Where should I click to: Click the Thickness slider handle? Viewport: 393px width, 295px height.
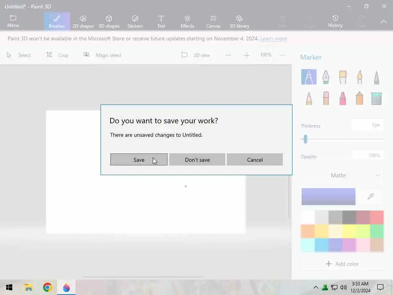coord(305,139)
